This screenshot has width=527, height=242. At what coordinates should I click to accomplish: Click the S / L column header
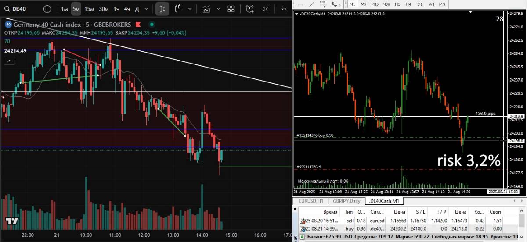[420, 211]
